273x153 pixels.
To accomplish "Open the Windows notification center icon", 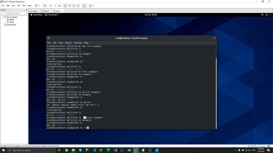I will click(x=268, y=150).
